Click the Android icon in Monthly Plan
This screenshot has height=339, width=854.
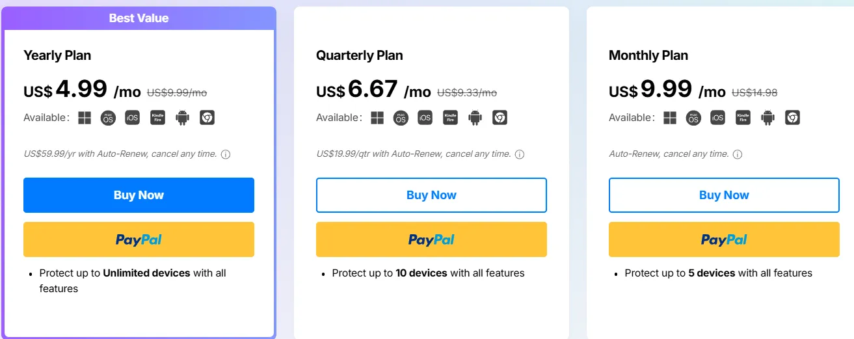767,118
